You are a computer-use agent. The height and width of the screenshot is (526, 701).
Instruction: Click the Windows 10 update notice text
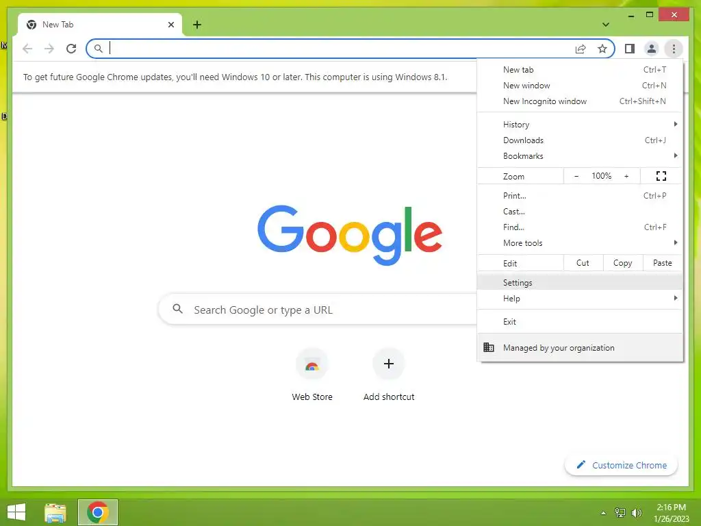pyautogui.click(x=235, y=77)
